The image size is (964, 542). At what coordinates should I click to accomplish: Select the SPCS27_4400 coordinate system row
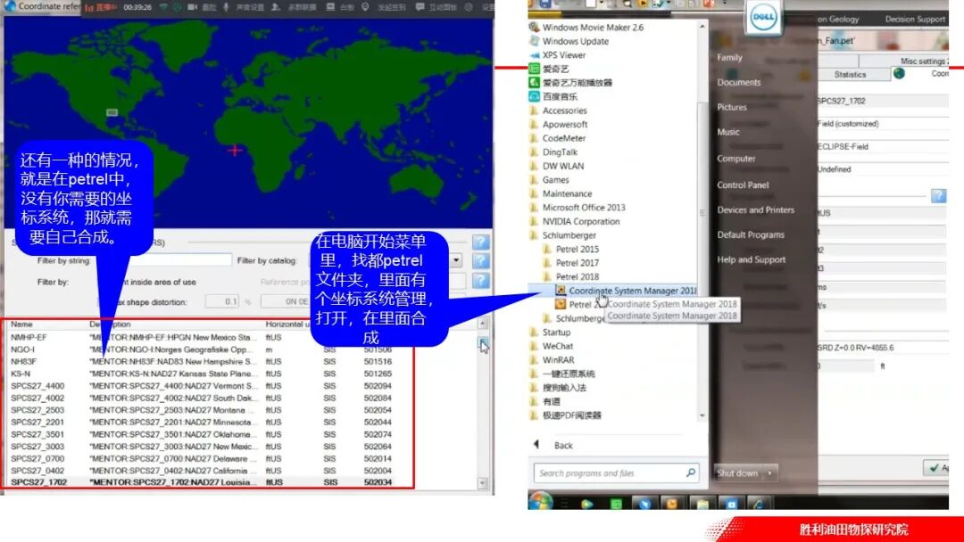pos(203,385)
